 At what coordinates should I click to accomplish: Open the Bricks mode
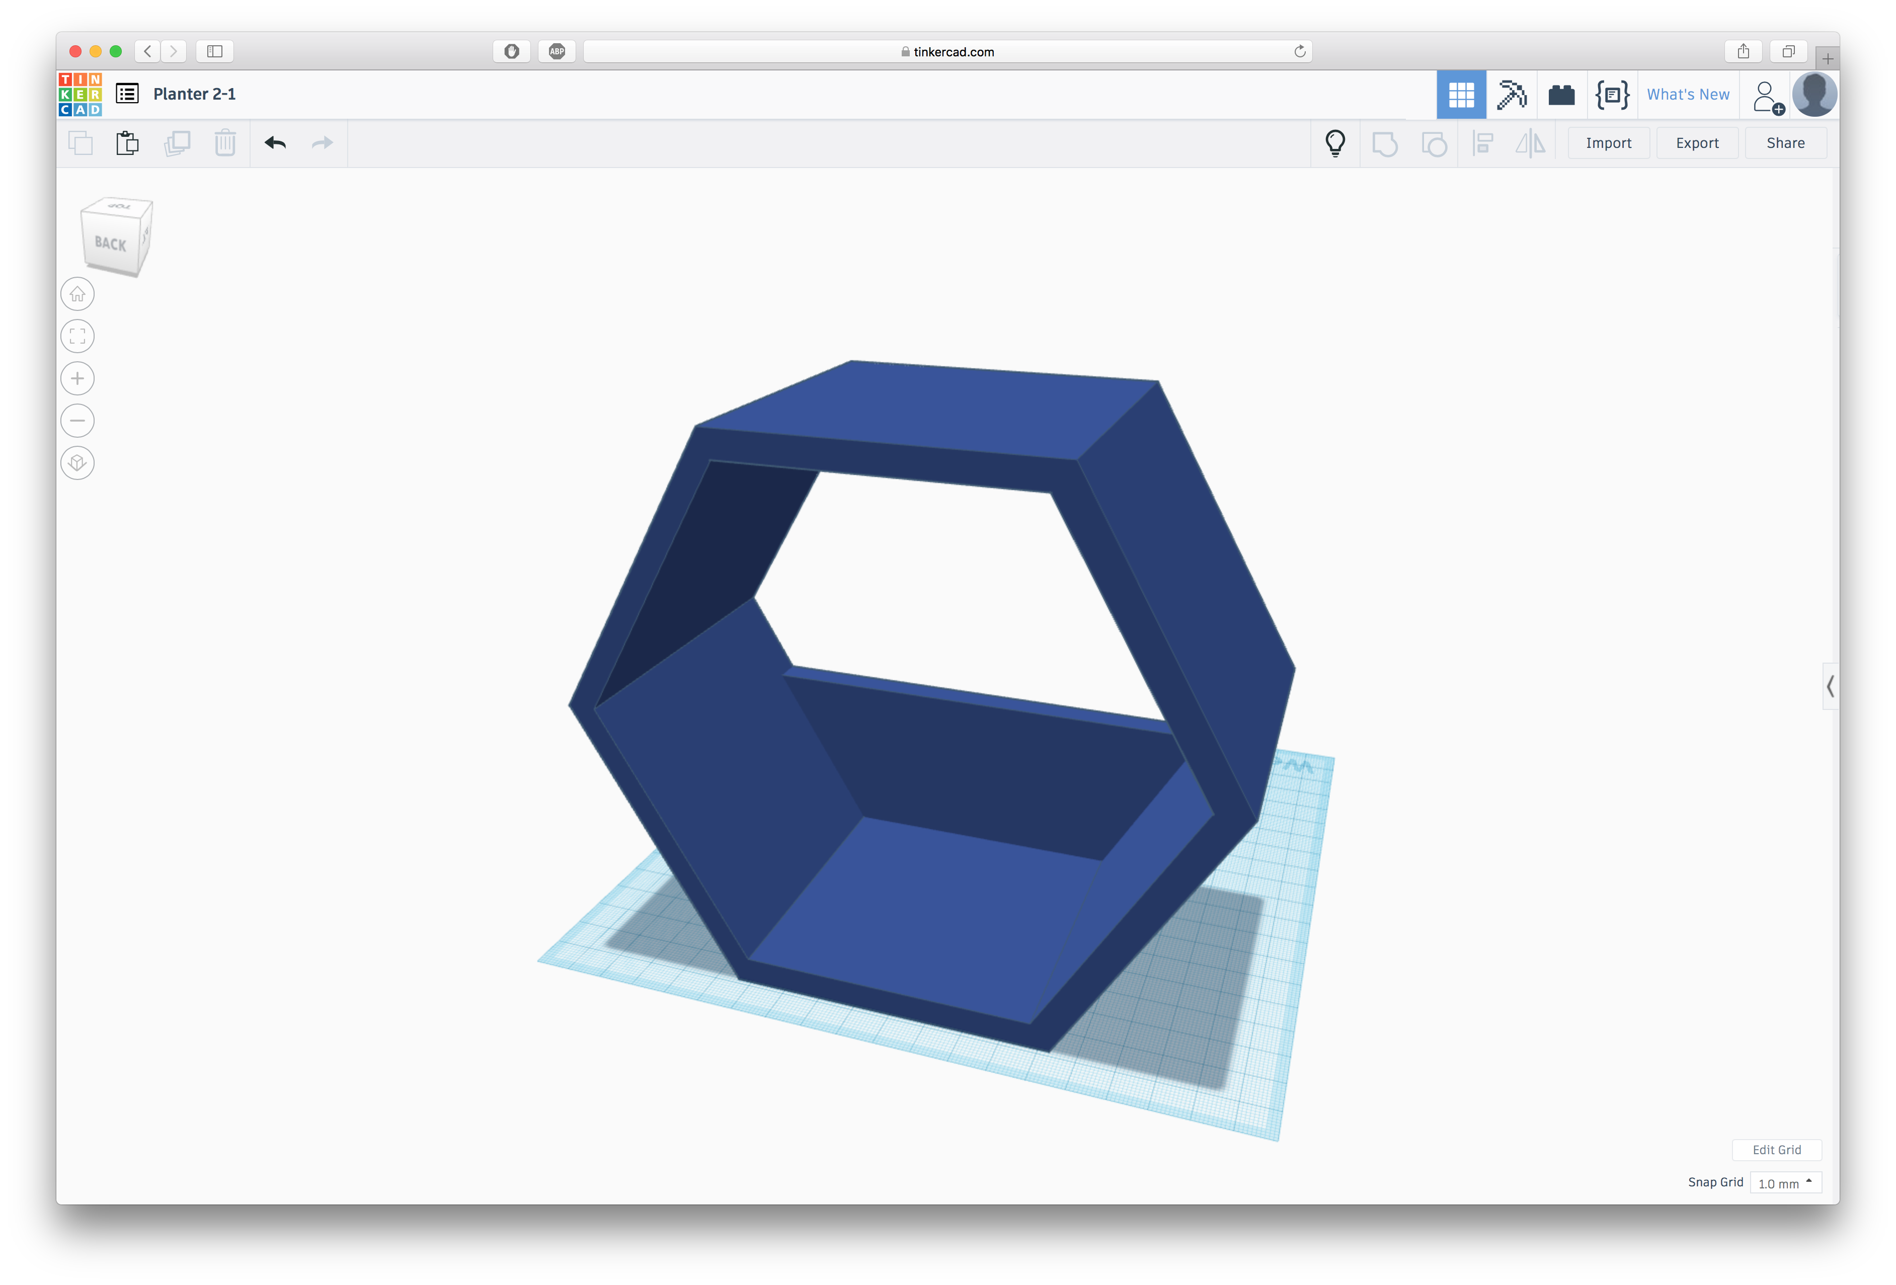pos(1561,95)
